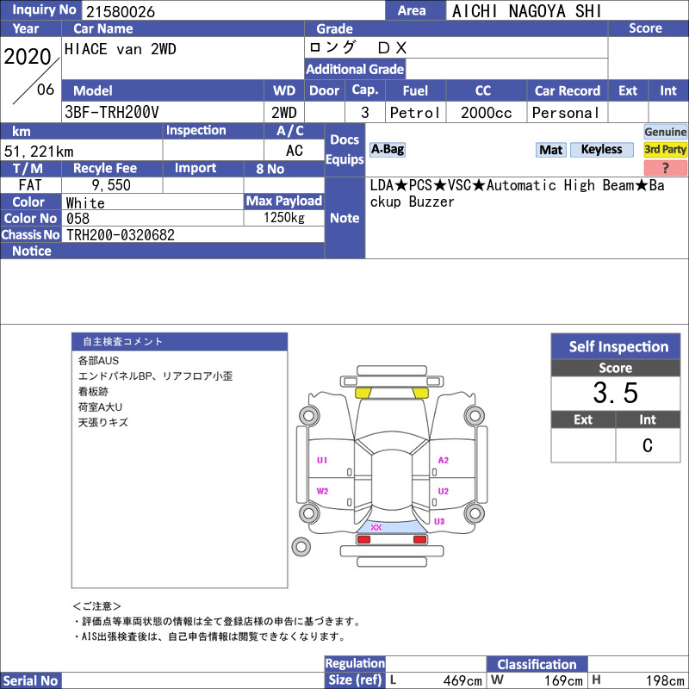Viewport: 689px width, 689px height.
Task: Click the comment line 看板跡
Action: [x=93, y=392]
